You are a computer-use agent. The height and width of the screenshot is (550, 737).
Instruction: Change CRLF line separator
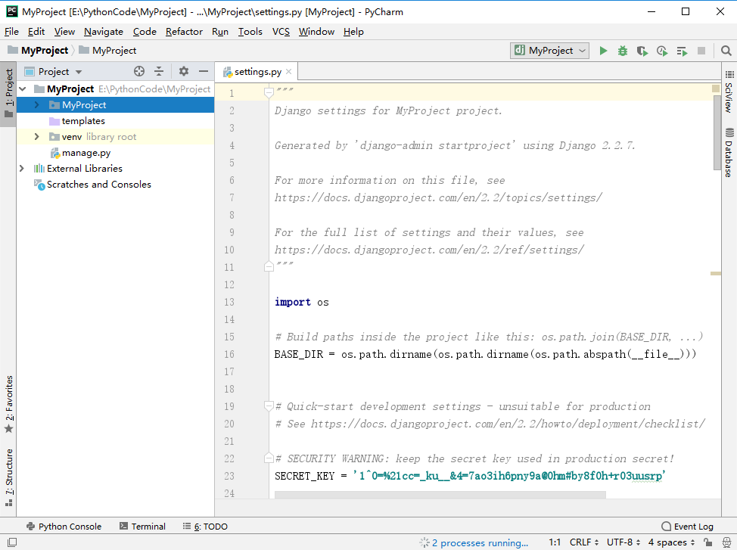coord(583,542)
